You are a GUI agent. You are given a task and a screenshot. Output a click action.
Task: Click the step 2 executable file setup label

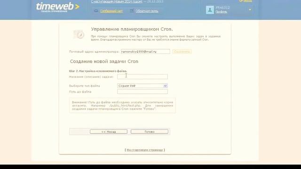point(98,71)
